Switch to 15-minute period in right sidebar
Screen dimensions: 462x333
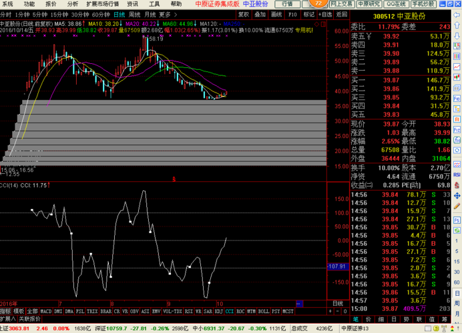(x=457, y=262)
